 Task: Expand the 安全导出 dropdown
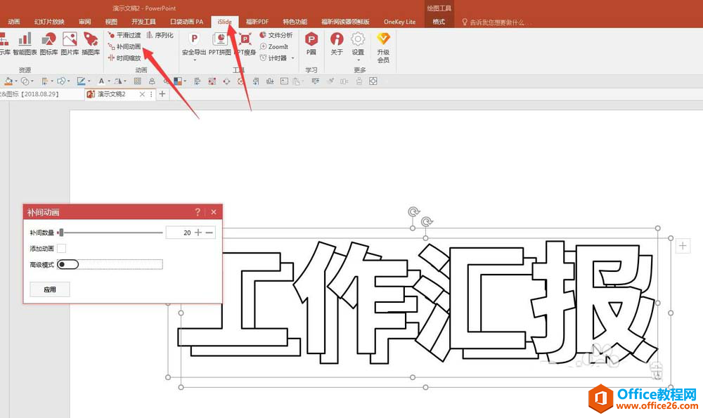coord(194,60)
